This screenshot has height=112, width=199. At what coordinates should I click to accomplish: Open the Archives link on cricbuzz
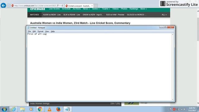[77, 9]
